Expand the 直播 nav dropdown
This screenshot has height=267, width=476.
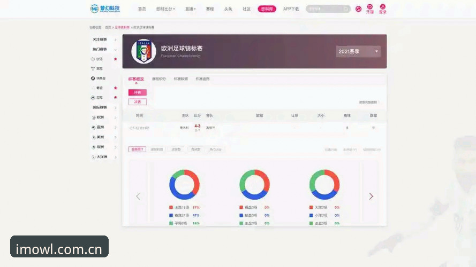[190, 9]
